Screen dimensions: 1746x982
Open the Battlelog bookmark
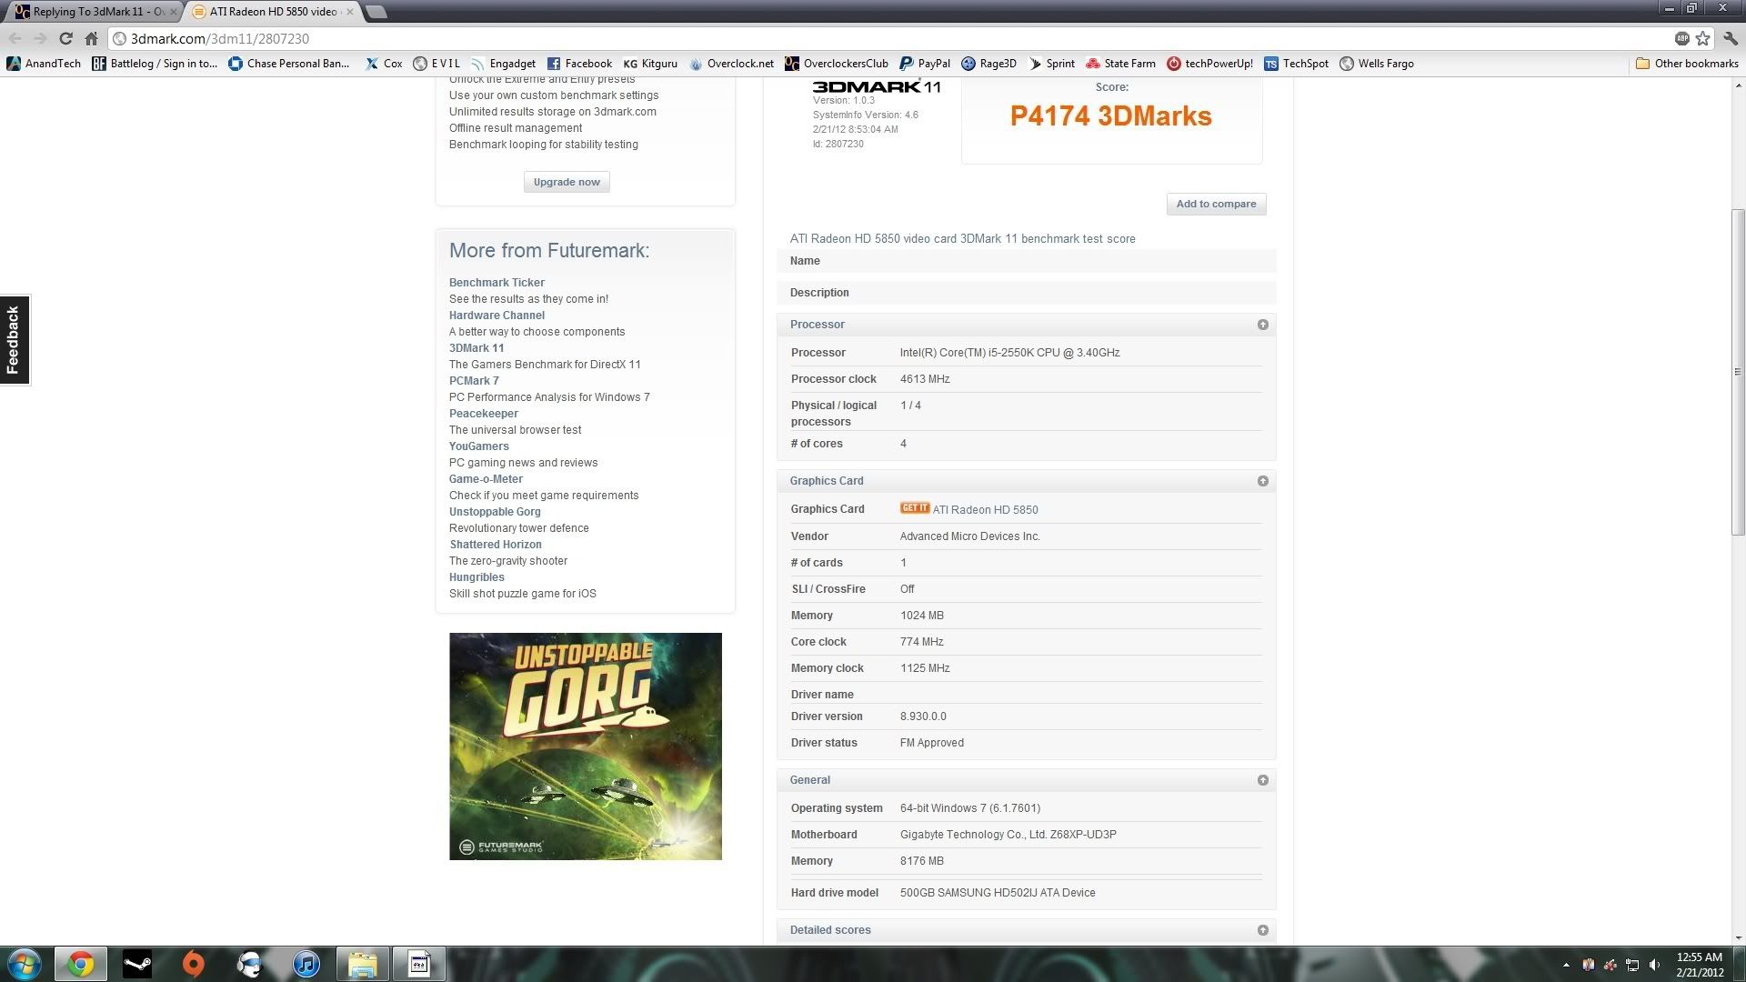(155, 64)
